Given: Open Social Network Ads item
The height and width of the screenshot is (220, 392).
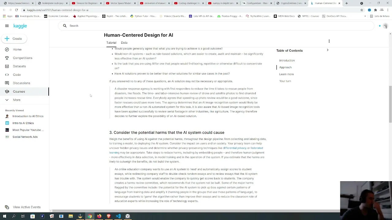Looking at the screenshot, I should (25, 137).
